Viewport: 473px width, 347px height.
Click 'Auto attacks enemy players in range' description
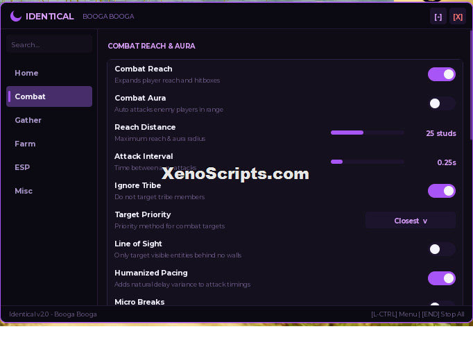pos(169,109)
